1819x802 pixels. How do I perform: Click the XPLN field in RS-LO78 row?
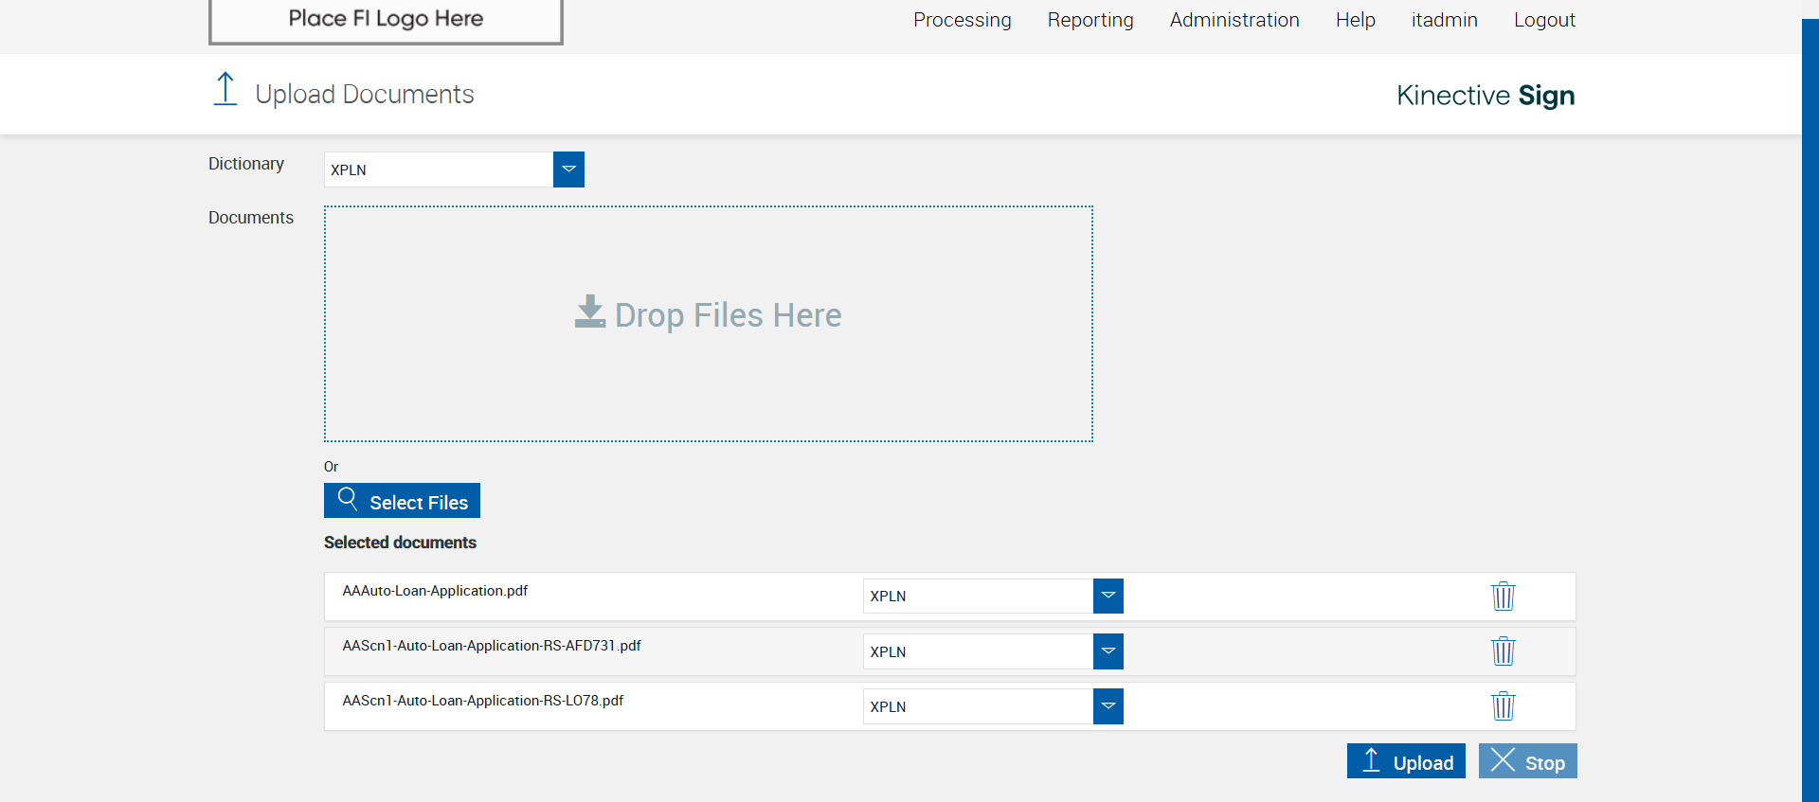(x=978, y=706)
